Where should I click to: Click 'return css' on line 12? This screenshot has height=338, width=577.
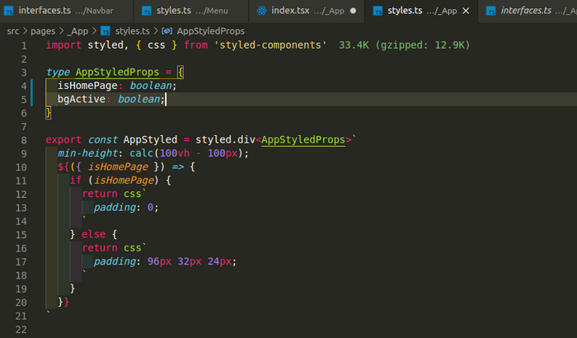111,194
